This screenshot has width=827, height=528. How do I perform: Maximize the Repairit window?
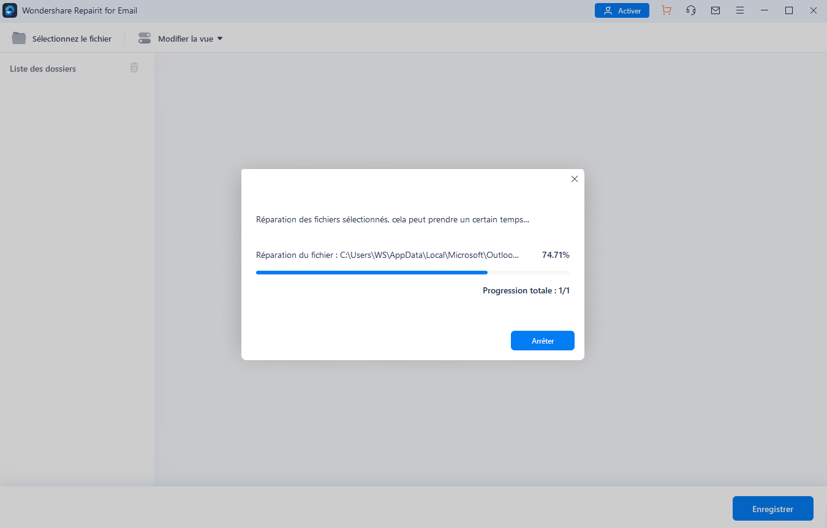pyautogui.click(x=789, y=10)
